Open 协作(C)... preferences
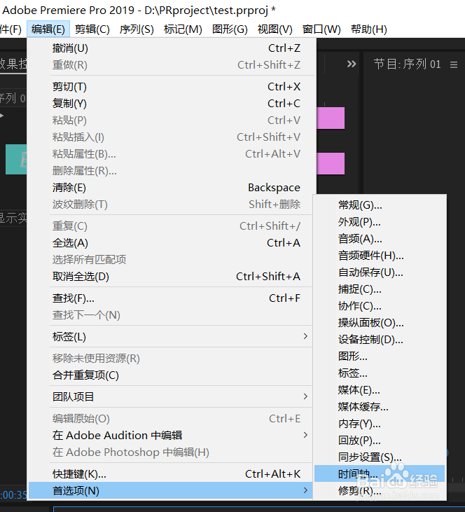 point(380,306)
